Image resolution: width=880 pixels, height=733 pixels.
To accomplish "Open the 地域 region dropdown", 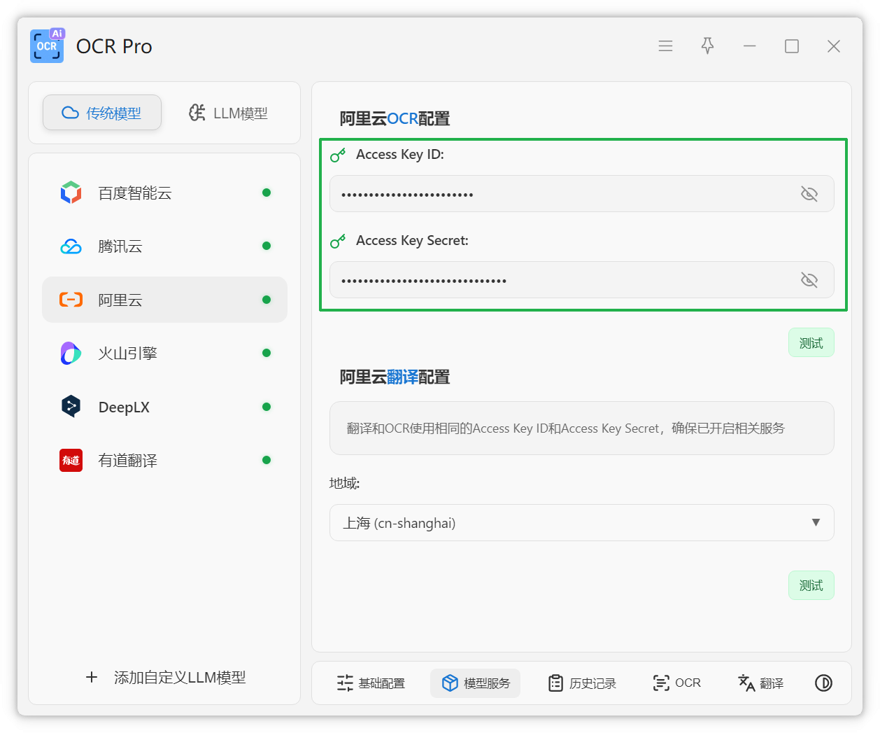I will 581,523.
